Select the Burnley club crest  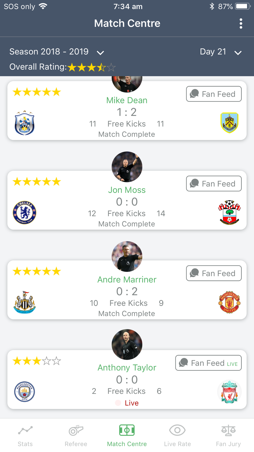point(229,123)
